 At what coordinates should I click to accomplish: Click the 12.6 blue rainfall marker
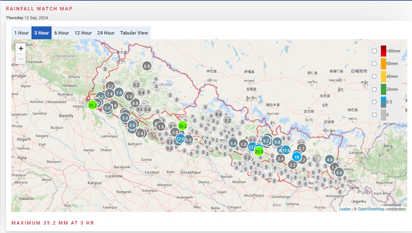pos(181,138)
